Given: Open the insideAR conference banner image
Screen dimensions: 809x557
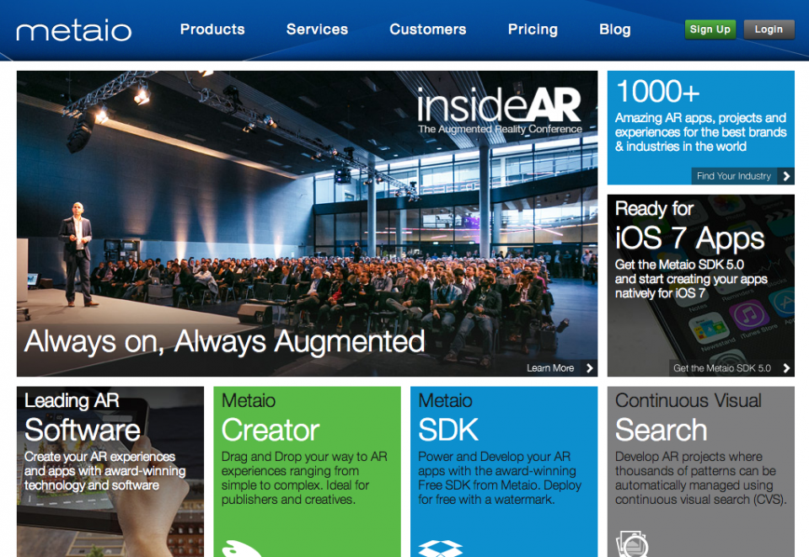Looking at the screenshot, I should pyautogui.click(x=307, y=223).
